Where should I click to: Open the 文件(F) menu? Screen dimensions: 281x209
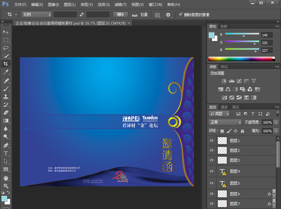pos(20,5)
